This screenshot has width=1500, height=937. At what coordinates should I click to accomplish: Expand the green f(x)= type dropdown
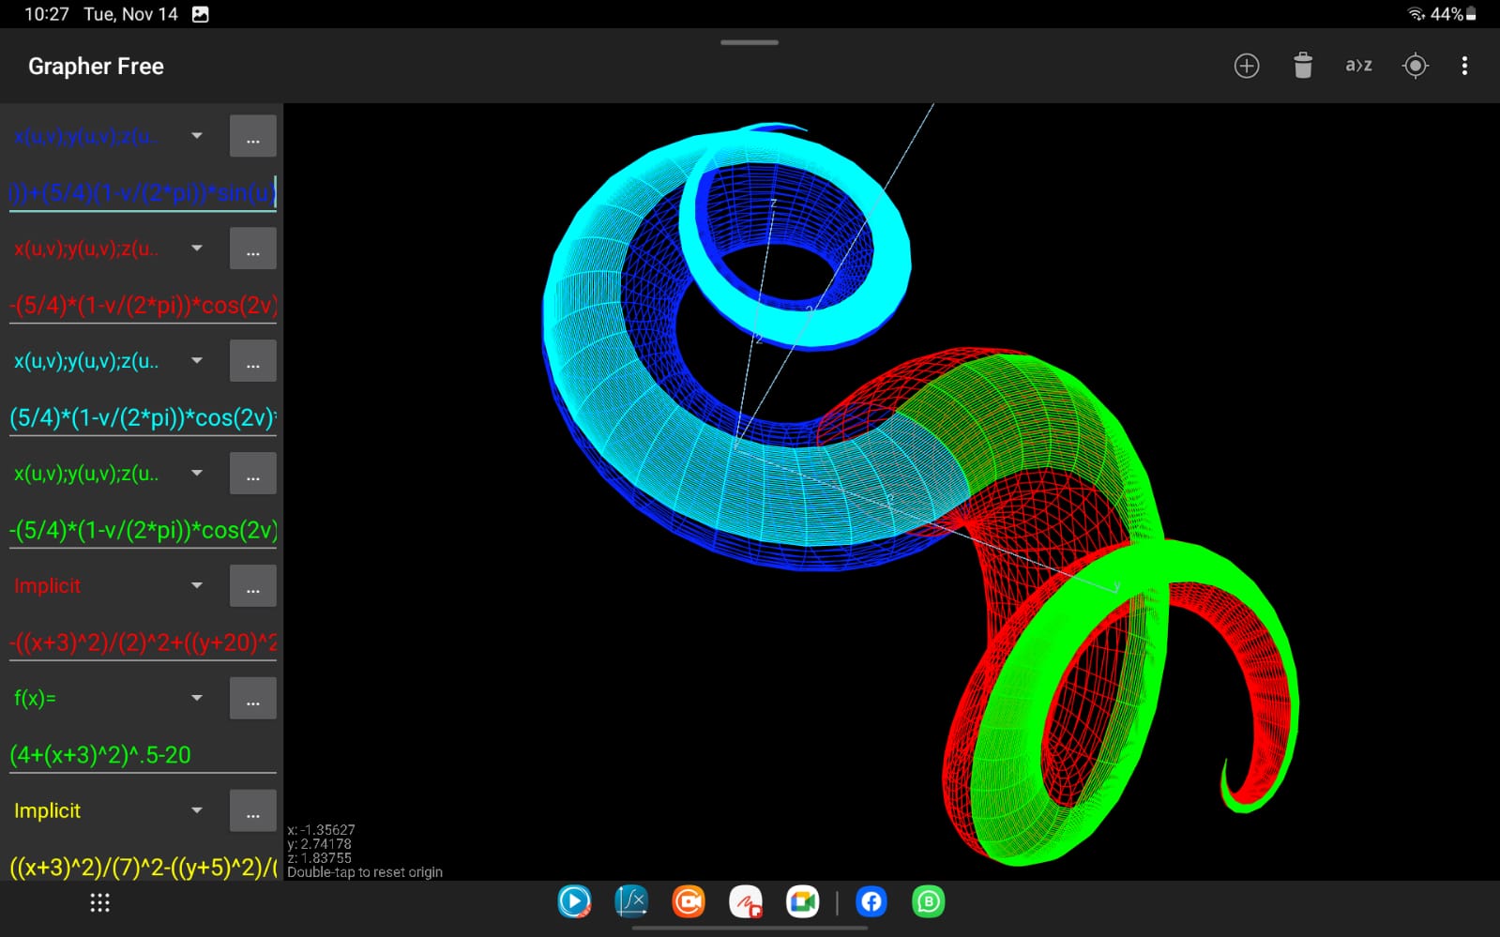(197, 699)
